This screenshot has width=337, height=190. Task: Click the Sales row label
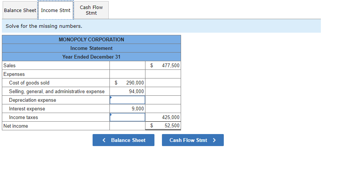9,65
